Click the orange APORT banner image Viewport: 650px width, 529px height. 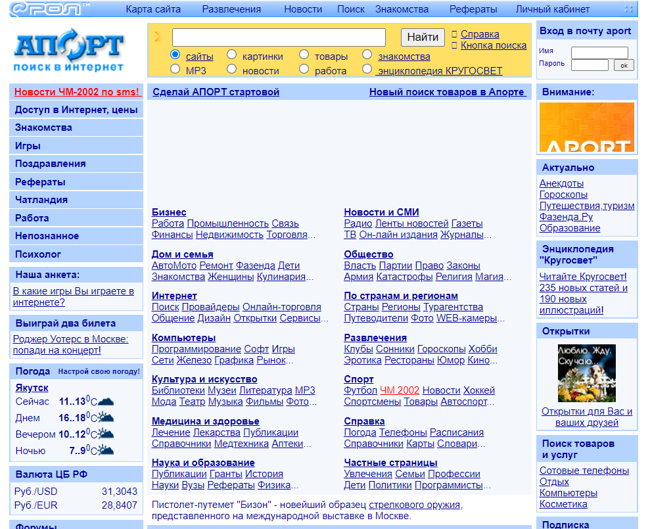click(x=586, y=127)
